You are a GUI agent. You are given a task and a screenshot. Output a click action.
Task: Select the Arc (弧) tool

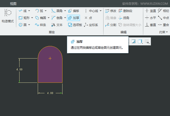coord(39,11)
